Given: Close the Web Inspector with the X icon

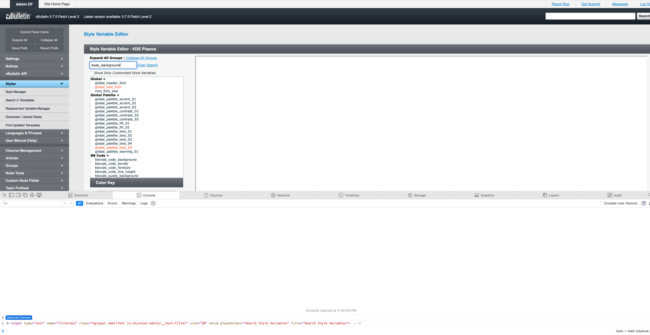Looking at the screenshot, I should [5, 195].
